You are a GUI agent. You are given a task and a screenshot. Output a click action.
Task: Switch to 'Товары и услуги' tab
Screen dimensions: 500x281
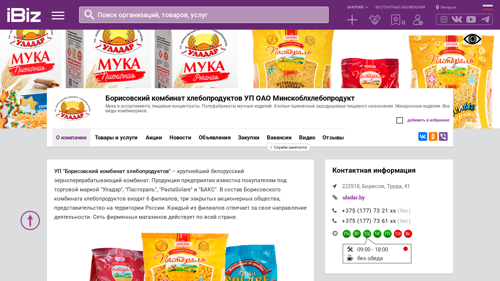click(x=116, y=138)
